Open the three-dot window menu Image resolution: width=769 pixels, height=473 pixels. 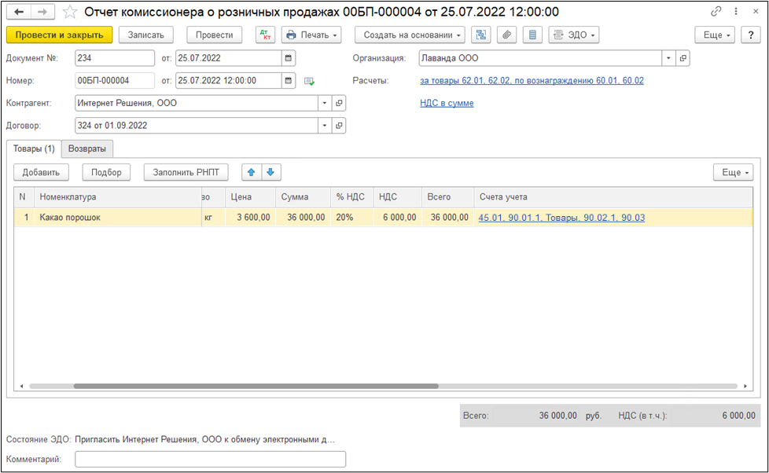tap(736, 11)
